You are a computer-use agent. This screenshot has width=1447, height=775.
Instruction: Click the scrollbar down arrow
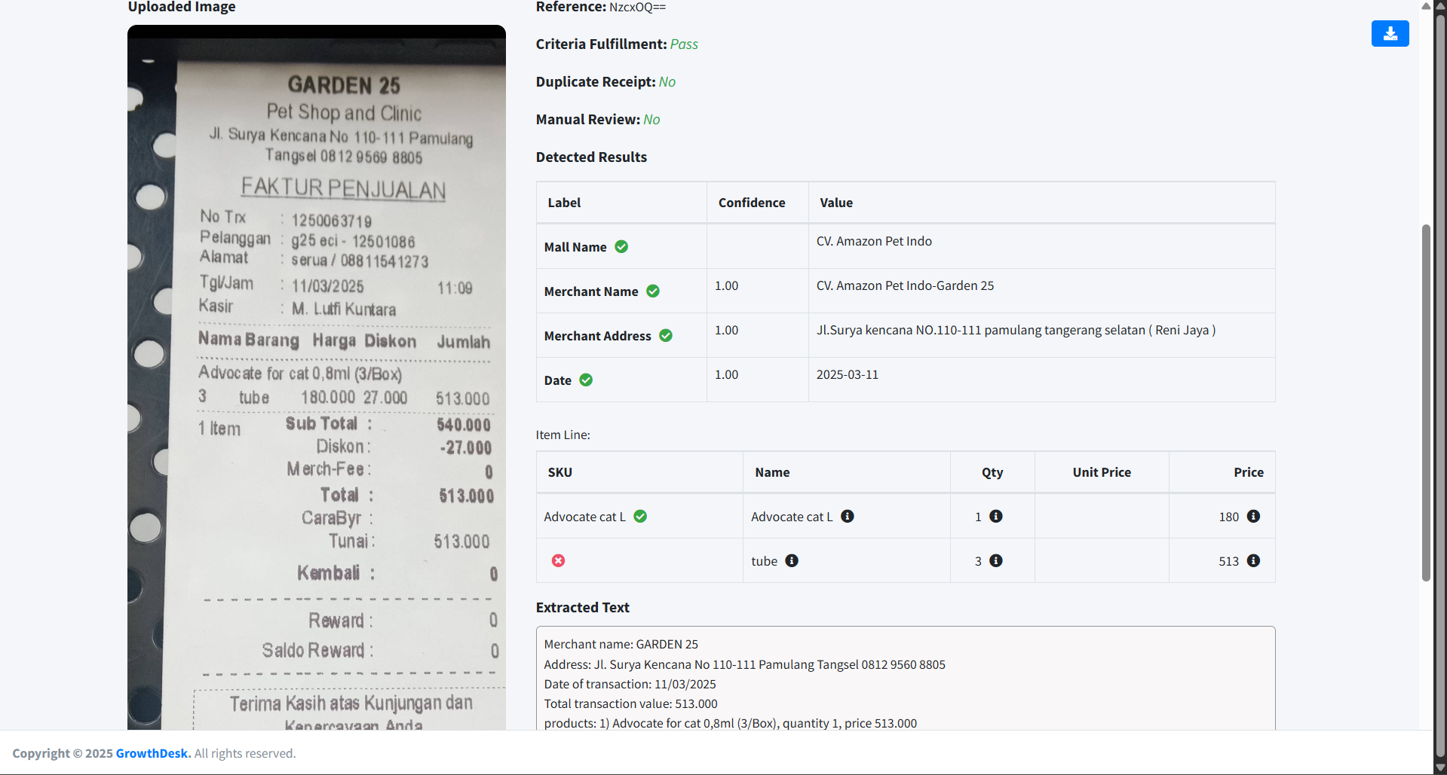(x=1440, y=767)
